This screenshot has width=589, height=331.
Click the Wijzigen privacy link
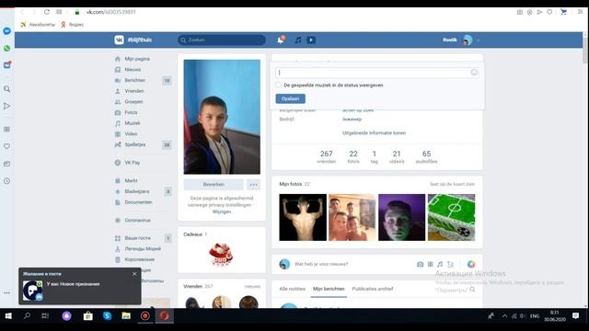point(222,211)
